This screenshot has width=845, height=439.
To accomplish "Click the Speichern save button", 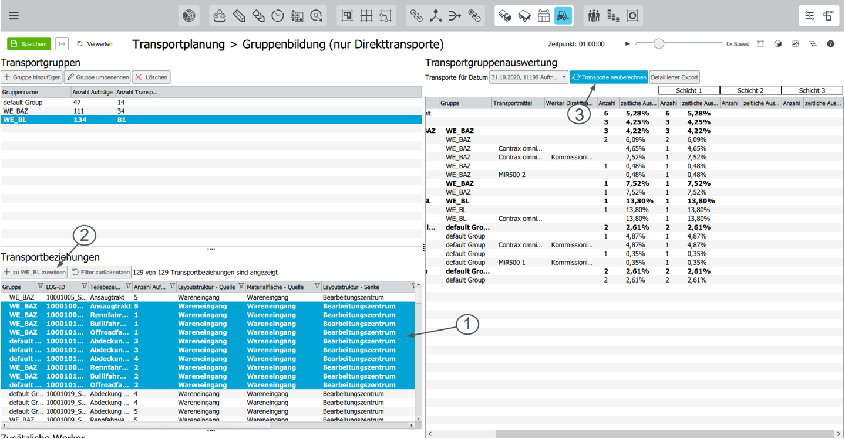I will (x=29, y=44).
